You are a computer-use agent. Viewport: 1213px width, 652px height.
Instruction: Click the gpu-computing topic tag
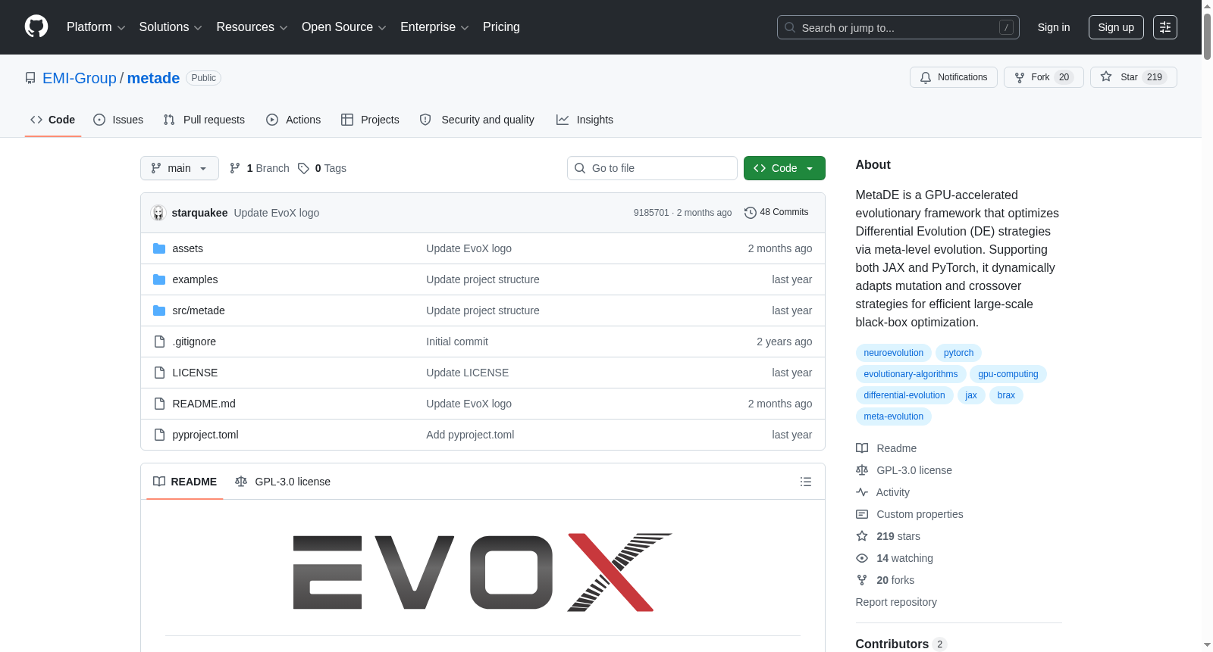1008,374
